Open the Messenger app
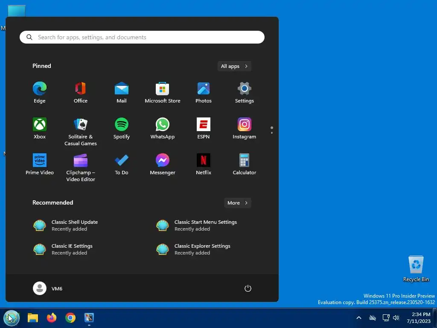Image resolution: width=437 pixels, height=328 pixels. (163, 164)
